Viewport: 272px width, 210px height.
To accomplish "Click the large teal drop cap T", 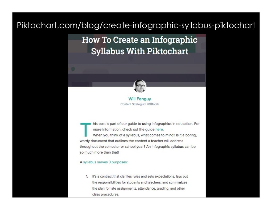I will tap(85, 130).
